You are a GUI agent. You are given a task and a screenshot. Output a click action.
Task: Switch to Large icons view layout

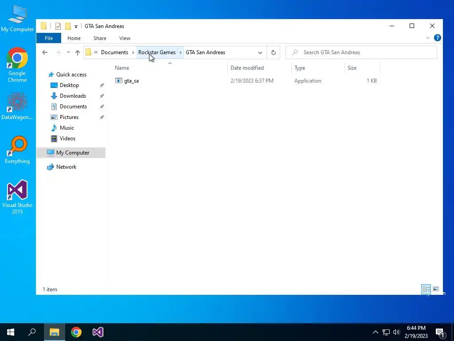pos(436,289)
